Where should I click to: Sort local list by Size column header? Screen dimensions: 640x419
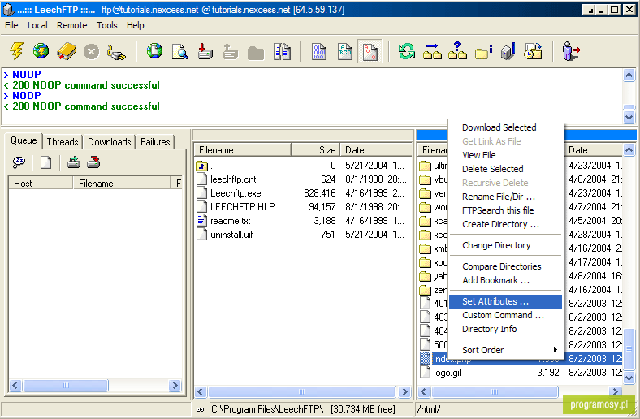(315, 150)
